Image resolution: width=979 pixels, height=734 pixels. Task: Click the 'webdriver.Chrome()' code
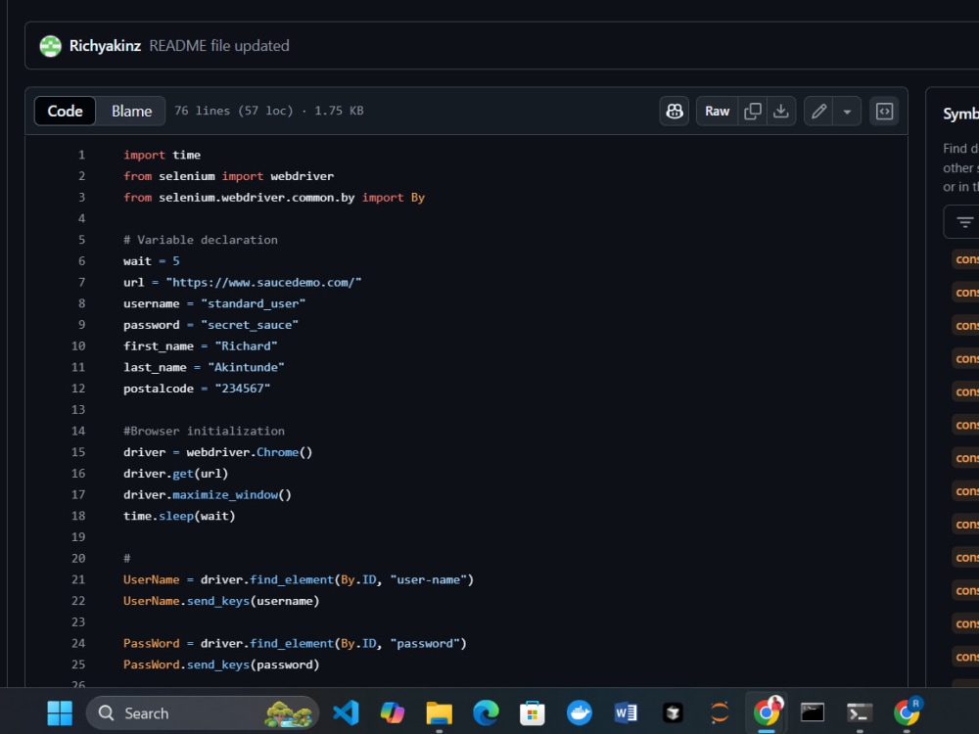[249, 452]
